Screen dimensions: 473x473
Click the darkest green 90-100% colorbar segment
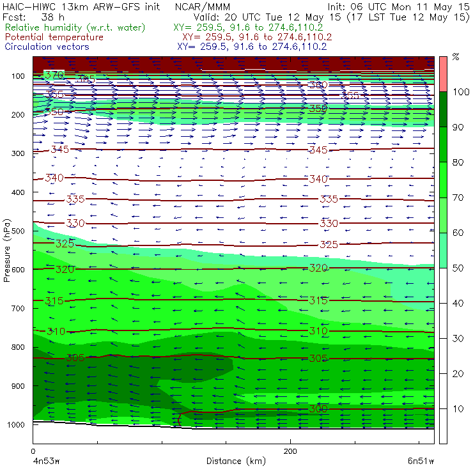coord(443,109)
